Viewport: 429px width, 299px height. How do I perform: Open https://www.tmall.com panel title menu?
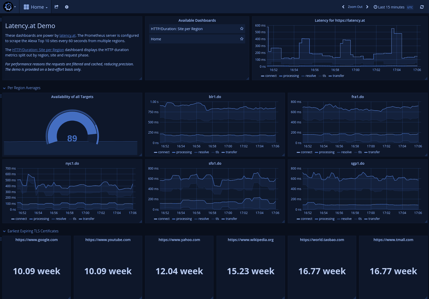pyautogui.click(x=393, y=240)
